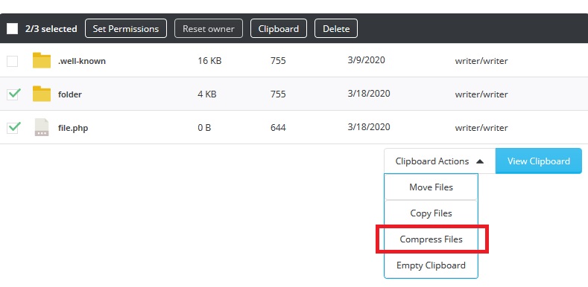588x287 pixels.
Task: Click the View Clipboard button
Action: click(x=539, y=161)
